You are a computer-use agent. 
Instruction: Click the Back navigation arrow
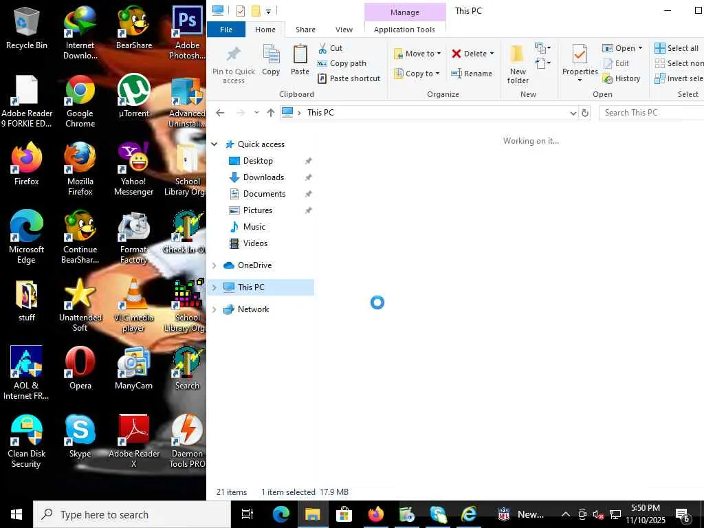220,113
